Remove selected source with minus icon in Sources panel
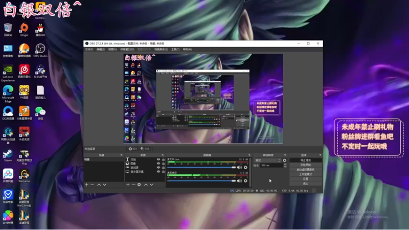This screenshot has width=409, height=230. tap(133, 185)
